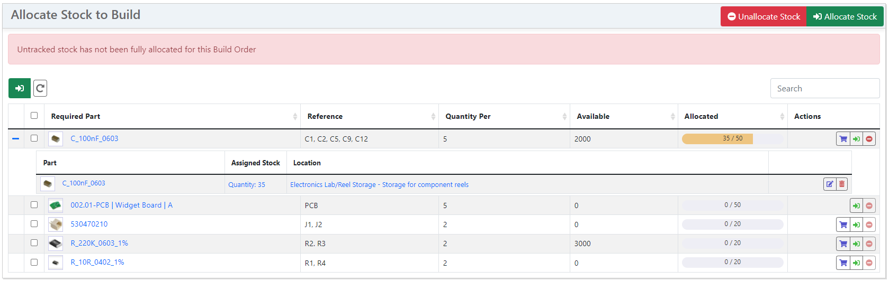Unallocate stock icon for R_10R_0402_1% row

[869, 263]
